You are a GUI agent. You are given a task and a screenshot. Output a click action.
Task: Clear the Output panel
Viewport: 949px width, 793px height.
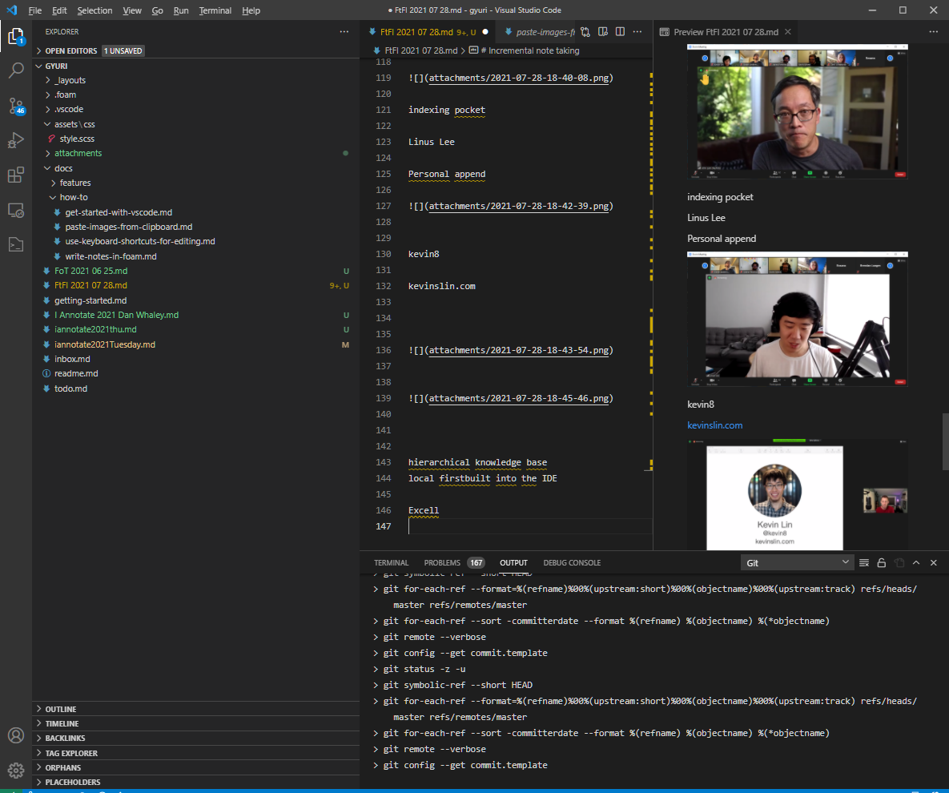864,563
